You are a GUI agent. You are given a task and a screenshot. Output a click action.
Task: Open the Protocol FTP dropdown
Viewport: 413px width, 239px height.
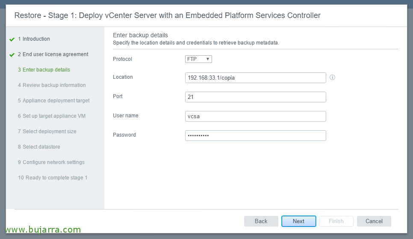pyautogui.click(x=198, y=59)
